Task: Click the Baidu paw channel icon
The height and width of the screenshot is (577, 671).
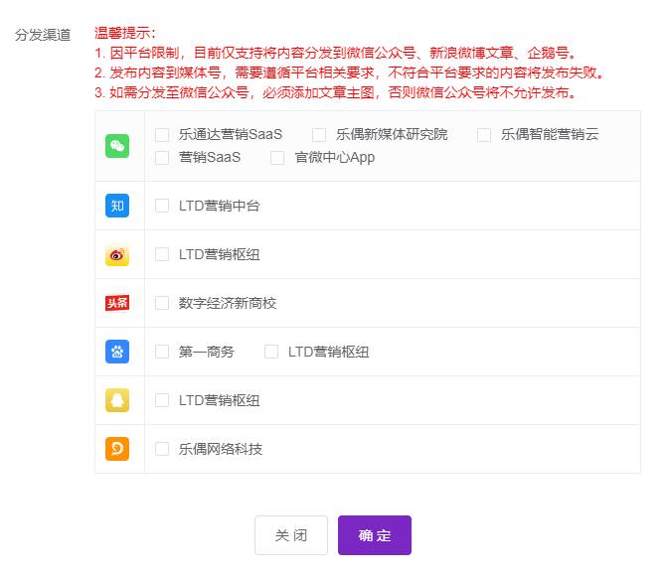Action: (x=117, y=352)
